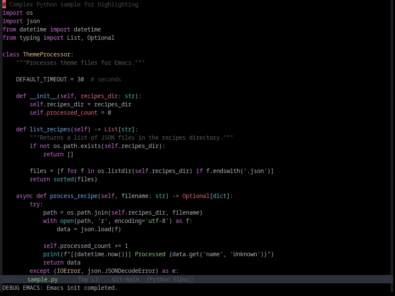This screenshot has height=296, width=395.
Task: Click the async keyword
Action: click(24, 196)
